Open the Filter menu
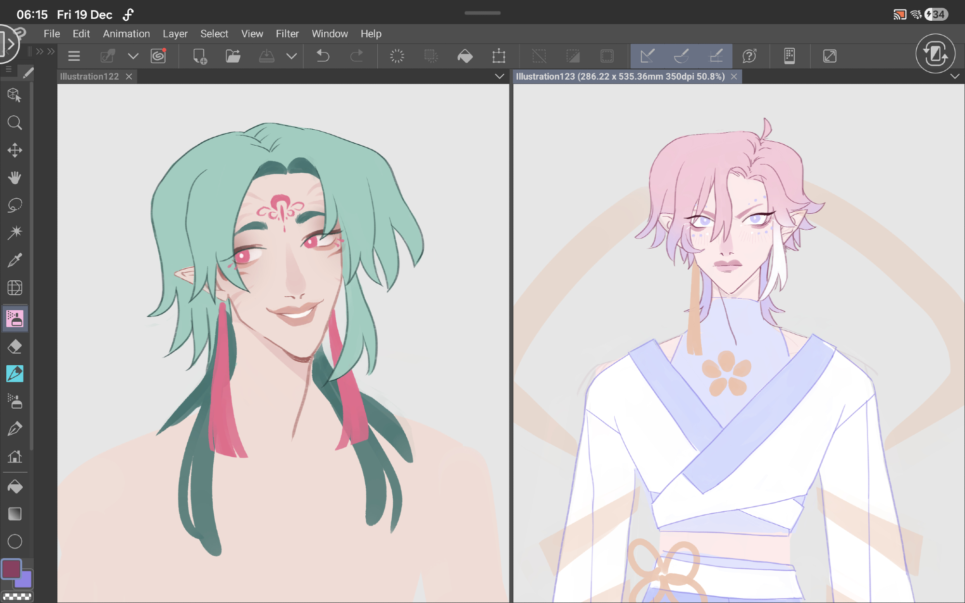Image resolution: width=965 pixels, height=603 pixels. pyautogui.click(x=287, y=34)
